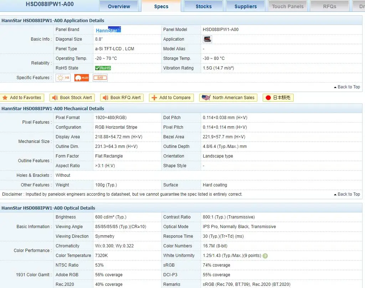This screenshot has width=365, height=288.
Task: Click the Optical Details section header
Action: click(48, 208)
